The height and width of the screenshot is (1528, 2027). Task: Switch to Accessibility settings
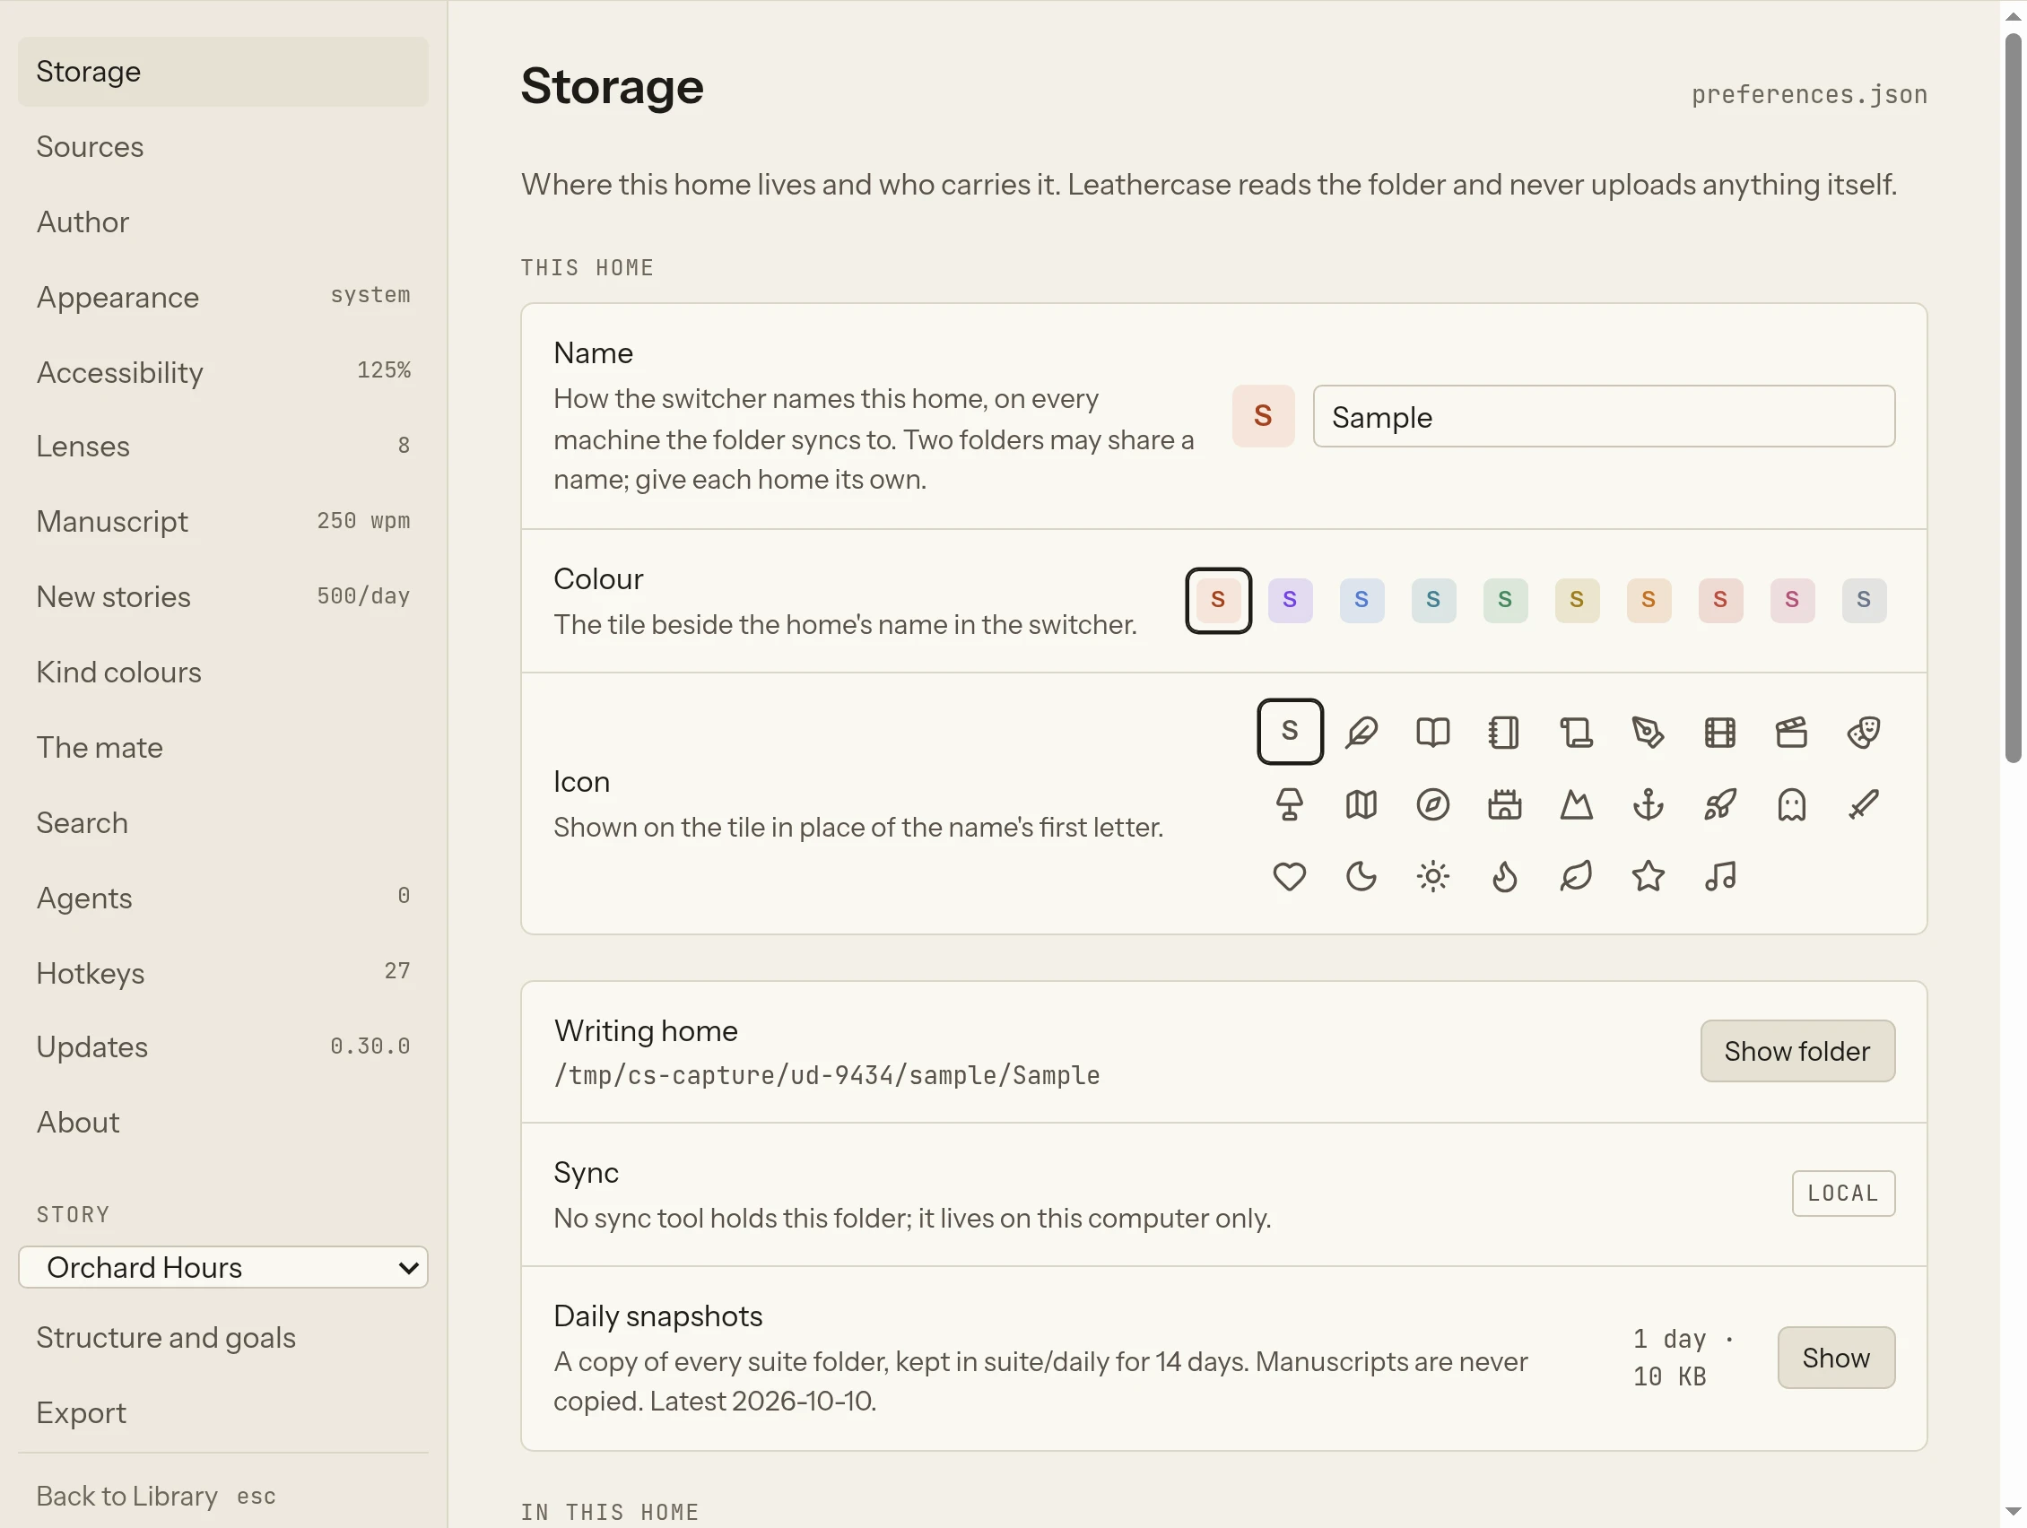[x=222, y=372]
